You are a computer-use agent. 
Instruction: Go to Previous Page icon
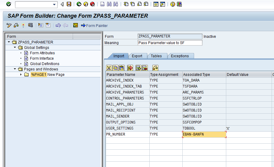pos(132,4)
